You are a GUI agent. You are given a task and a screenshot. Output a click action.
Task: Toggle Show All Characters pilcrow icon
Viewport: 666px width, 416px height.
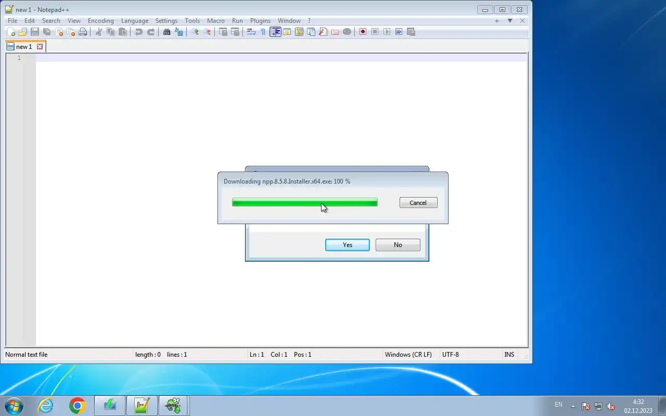(263, 32)
